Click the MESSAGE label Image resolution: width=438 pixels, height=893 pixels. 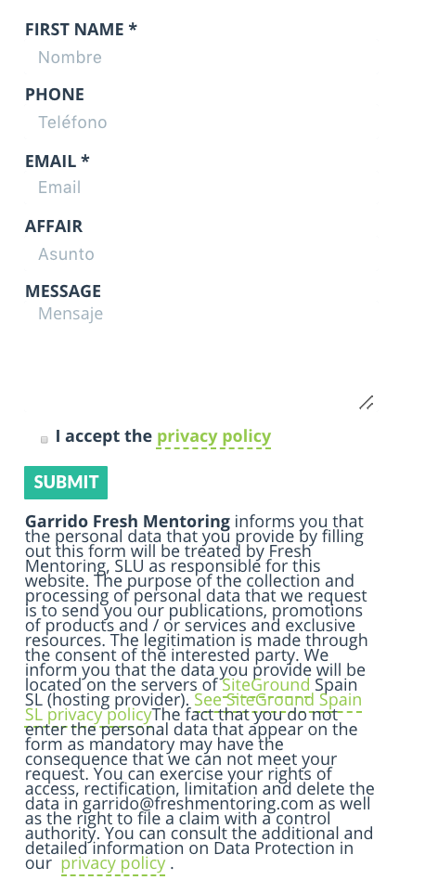[63, 291]
